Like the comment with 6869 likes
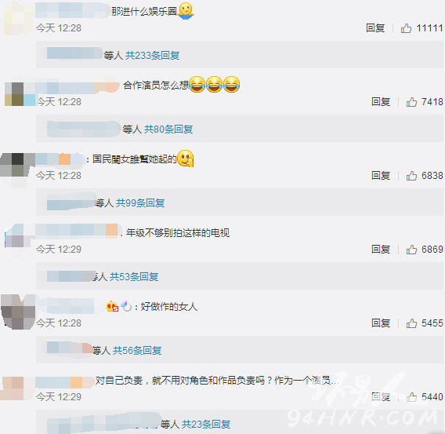This screenshot has height=434, width=445. pos(411,250)
